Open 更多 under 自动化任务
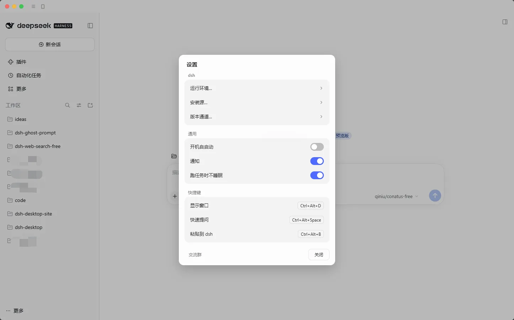Image resolution: width=514 pixels, height=320 pixels. [50, 89]
